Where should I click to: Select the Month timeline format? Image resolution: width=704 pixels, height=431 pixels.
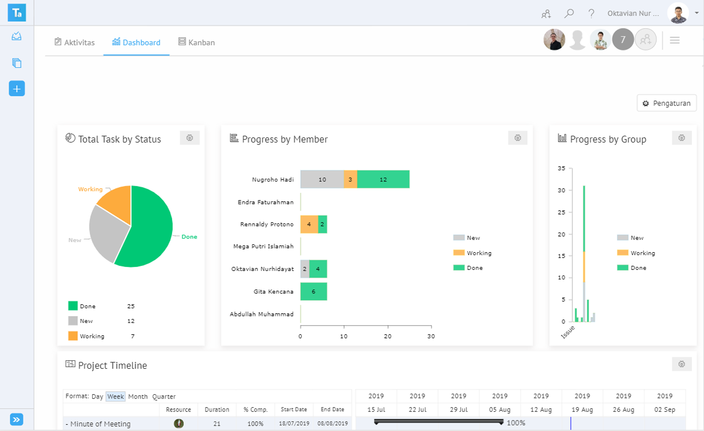pos(138,396)
